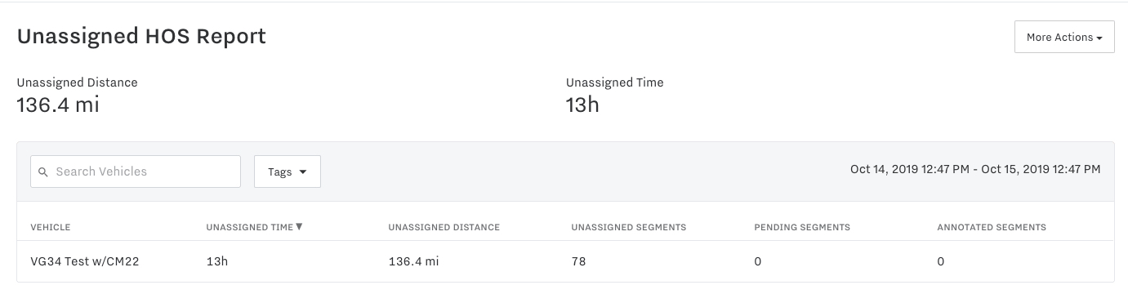Image resolution: width=1128 pixels, height=294 pixels.
Task: Expand the Tags filter dropdown
Action: (288, 171)
